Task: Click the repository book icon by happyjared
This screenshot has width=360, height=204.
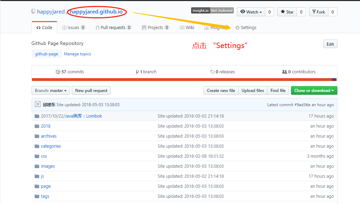Action: [x=33, y=11]
